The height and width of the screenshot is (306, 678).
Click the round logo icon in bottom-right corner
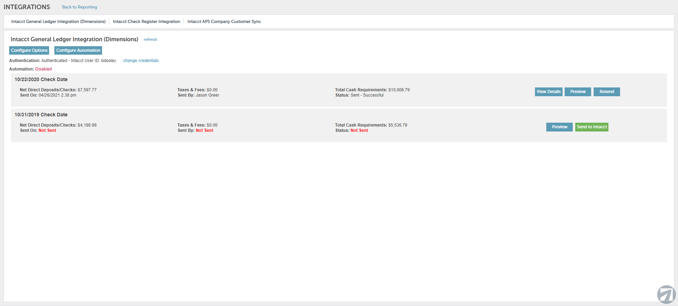click(x=666, y=294)
